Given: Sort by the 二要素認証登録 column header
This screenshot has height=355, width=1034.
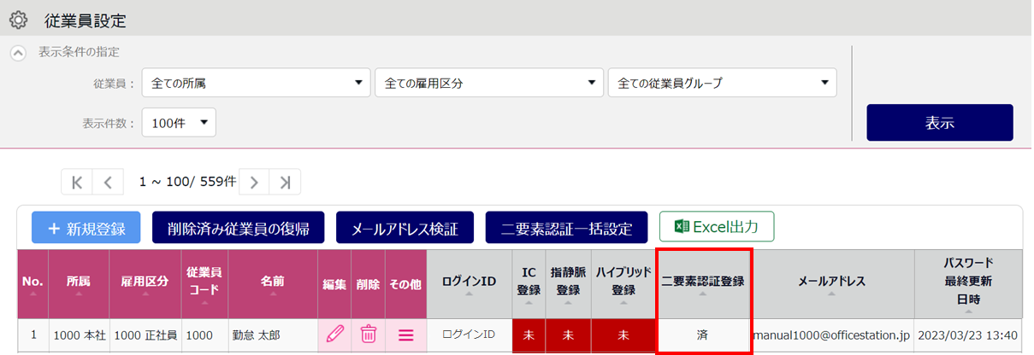Looking at the screenshot, I should coord(702,284).
